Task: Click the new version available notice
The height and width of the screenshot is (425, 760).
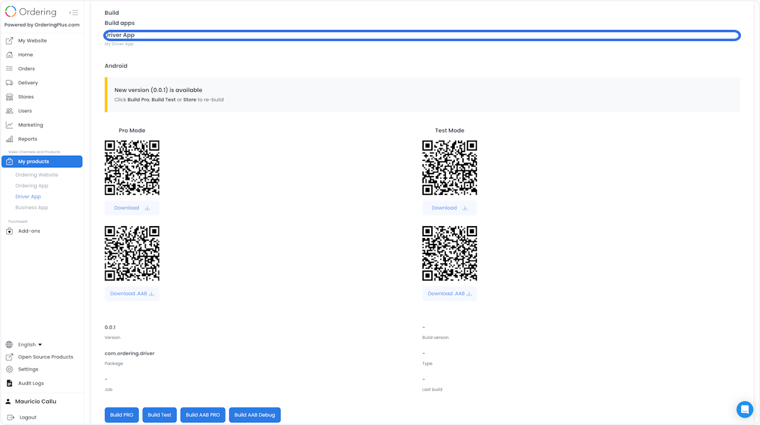Action: [x=422, y=95]
